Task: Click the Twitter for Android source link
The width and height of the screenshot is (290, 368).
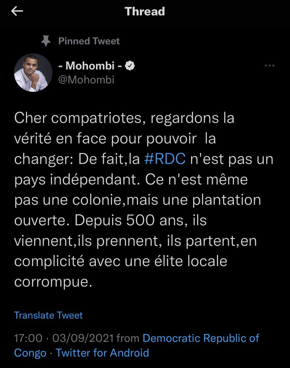Action: click(102, 353)
